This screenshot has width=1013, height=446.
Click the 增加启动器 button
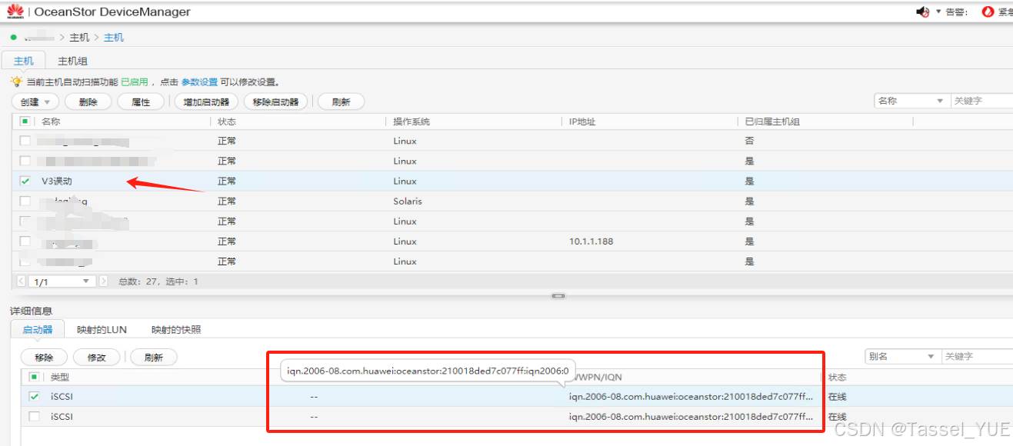[206, 102]
